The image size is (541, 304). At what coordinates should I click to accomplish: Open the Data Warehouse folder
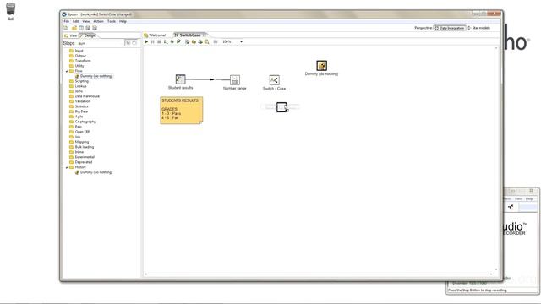85,96
